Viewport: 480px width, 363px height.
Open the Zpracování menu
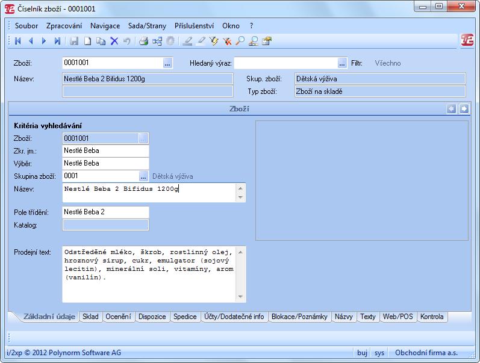64,26
